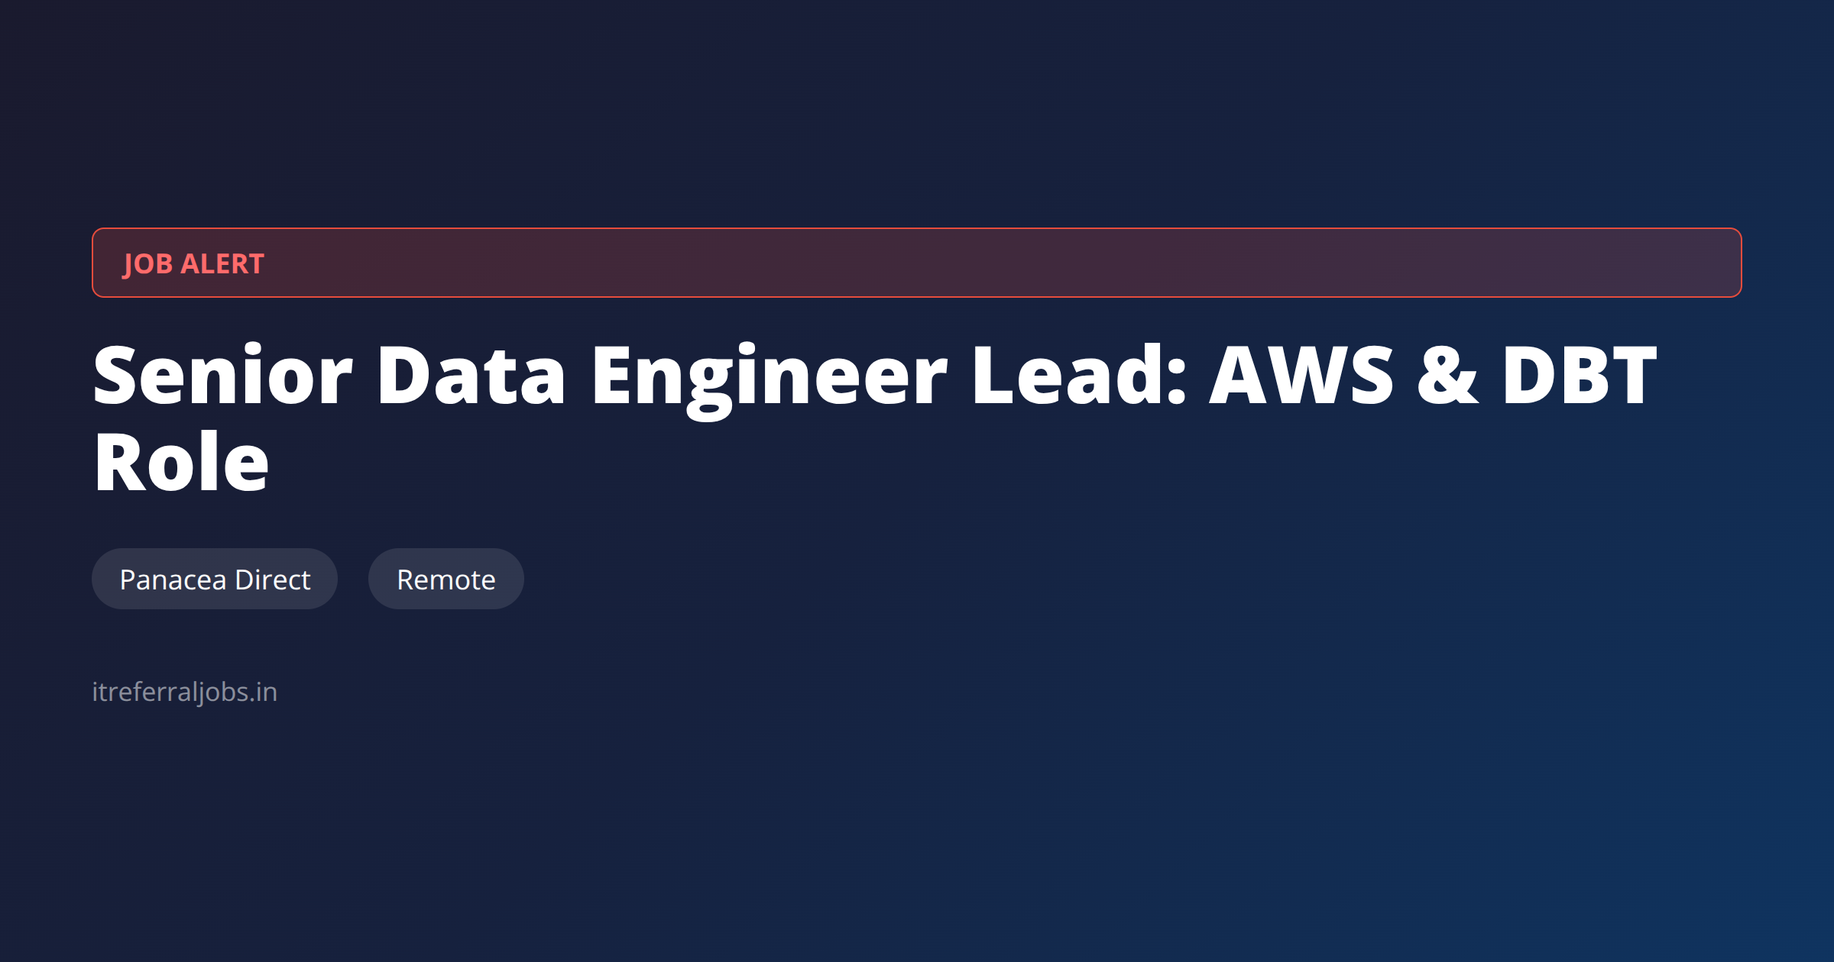Image resolution: width=1834 pixels, height=962 pixels.
Task: Select the Remote location tag
Action: click(x=446, y=579)
